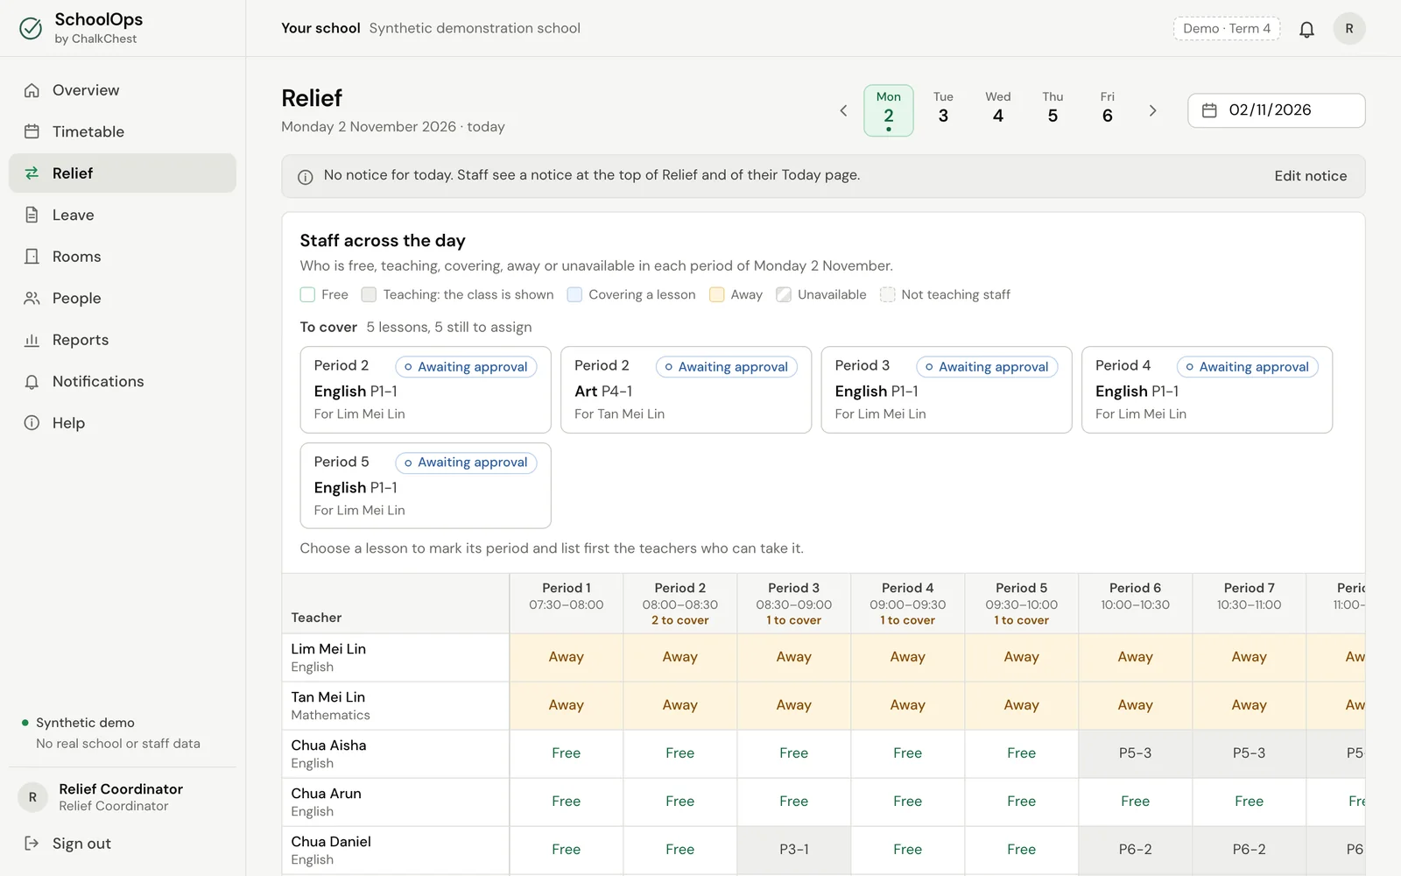The width and height of the screenshot is (1401, 876).
Task: Click the Reports bar-chart icon
Action: [x=32, y=340]
